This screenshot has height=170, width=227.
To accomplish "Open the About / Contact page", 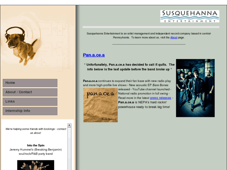I will (x=30, y=92).
